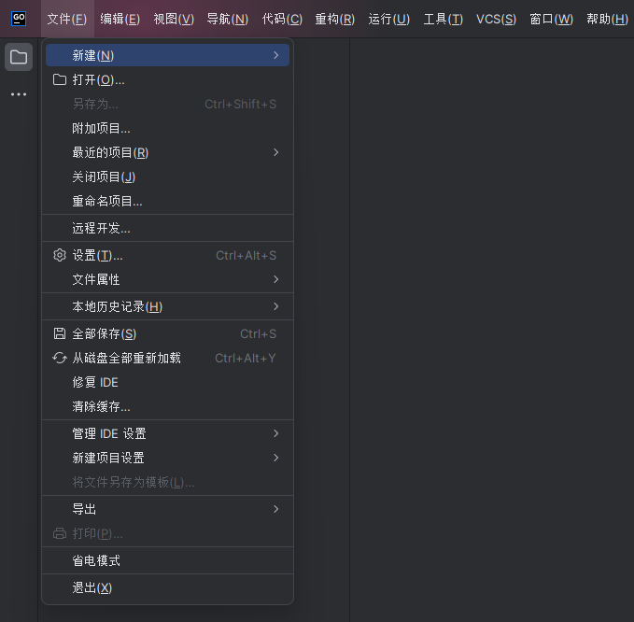This screenshot has width=634, height=622.
Task: Open the 文件(F) menu
Action: click(67, 19)
